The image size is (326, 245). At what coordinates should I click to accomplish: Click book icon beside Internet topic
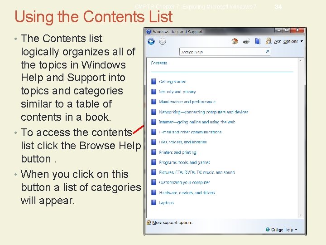click(x=153, y=122)
